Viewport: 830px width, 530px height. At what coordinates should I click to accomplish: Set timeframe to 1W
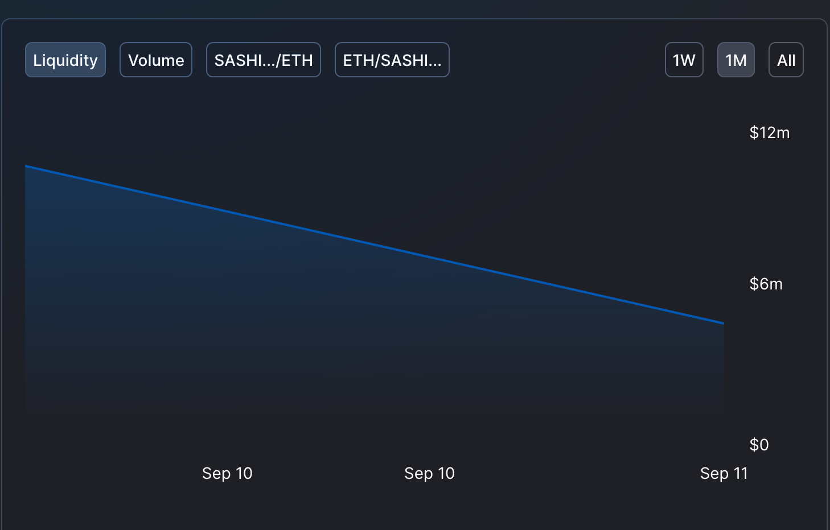pos(684,60)
